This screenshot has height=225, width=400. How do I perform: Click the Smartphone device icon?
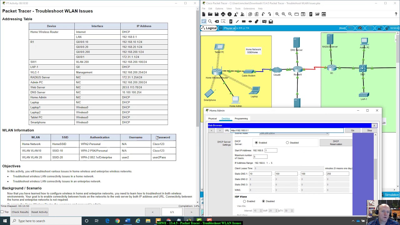pyautogui.click(x=210, y=93)
